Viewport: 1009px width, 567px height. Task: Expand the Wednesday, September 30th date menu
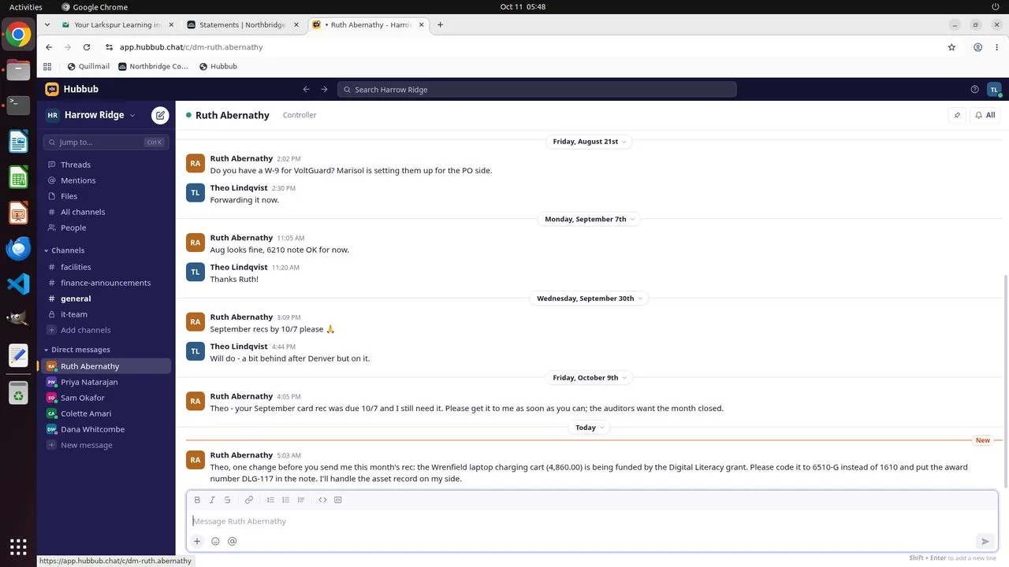(x=590, y=298)
